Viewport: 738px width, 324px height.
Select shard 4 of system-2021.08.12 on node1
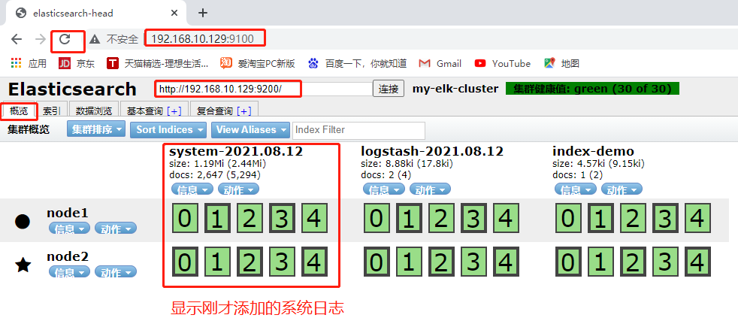314,218
